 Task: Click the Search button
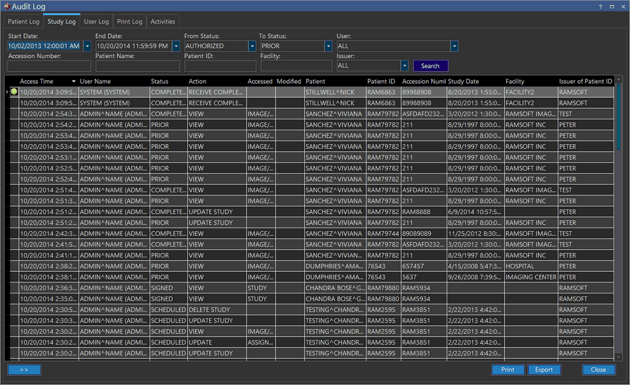tap(430, 66)
